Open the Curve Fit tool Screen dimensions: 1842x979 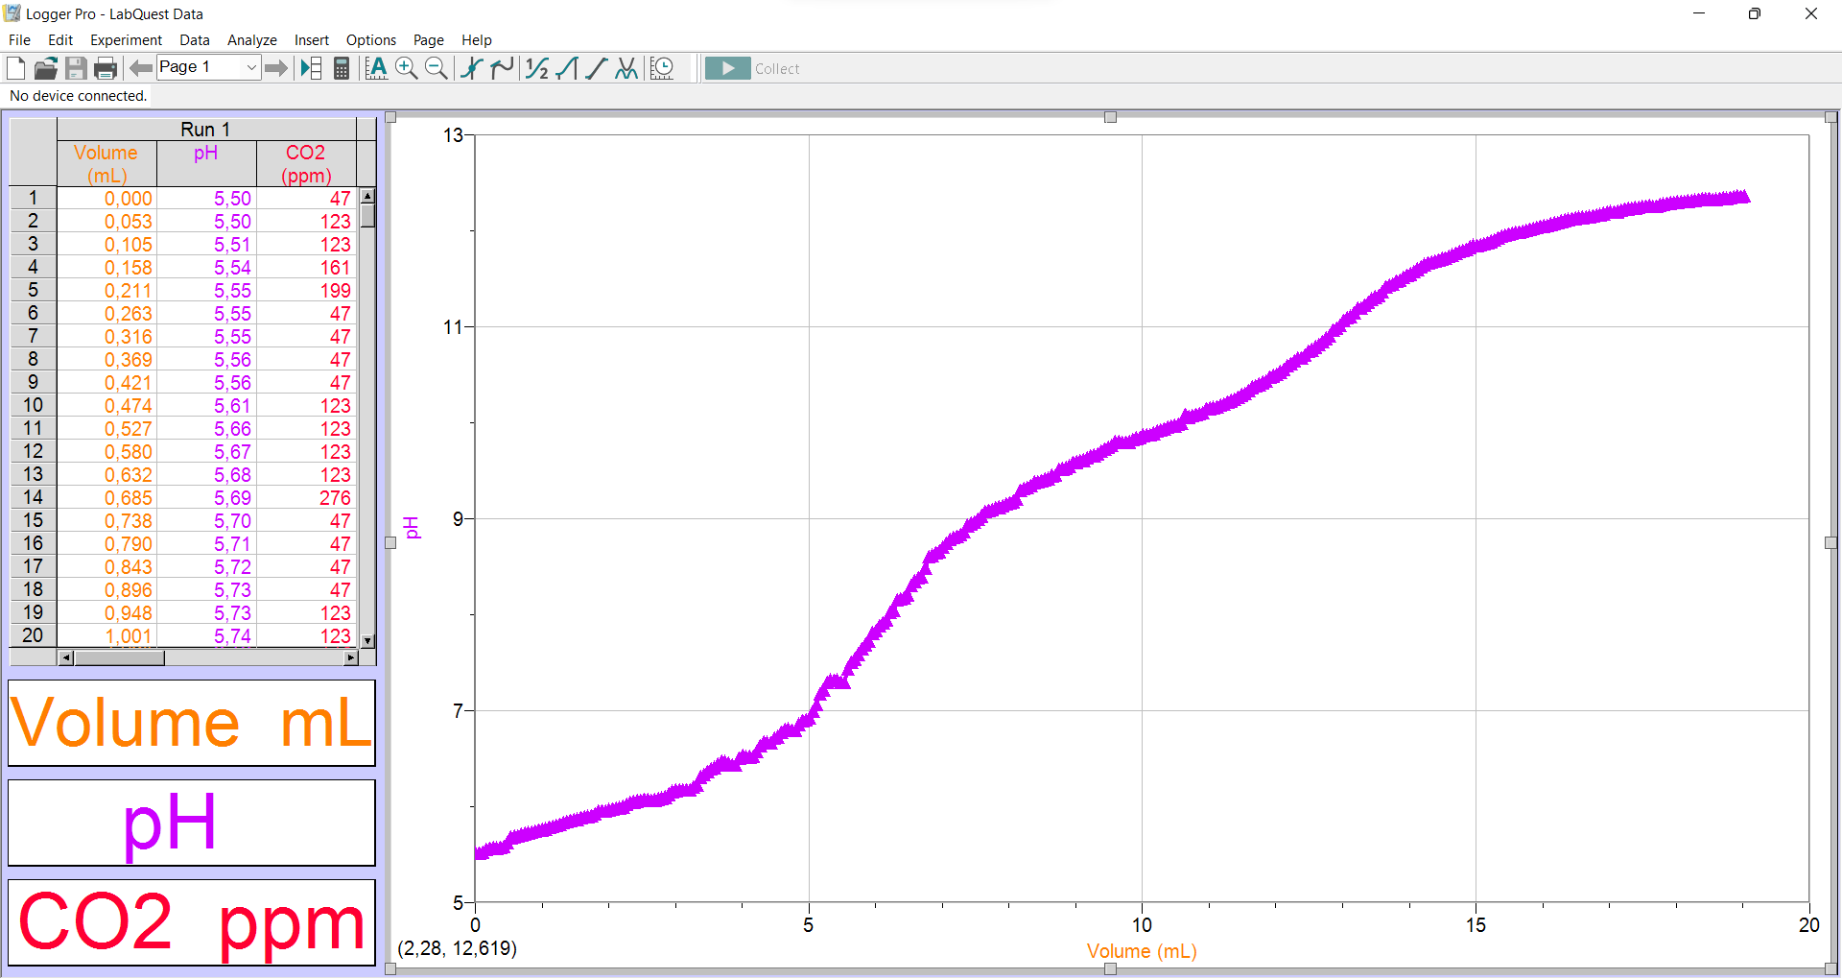(x=626, y=68)
